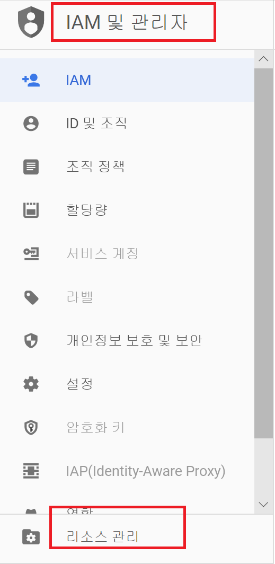
Task: Click the IAM & Admin shield icon
Action: click(31, 22)
